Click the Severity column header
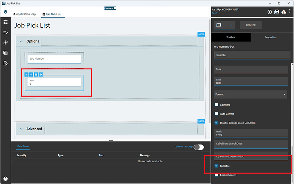The height and width of the screenshot is (184, 294). [21, 155]
